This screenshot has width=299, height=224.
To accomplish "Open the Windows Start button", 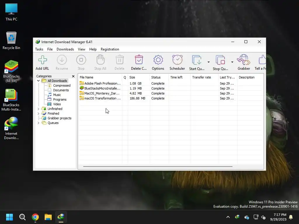I will (9, 217).
